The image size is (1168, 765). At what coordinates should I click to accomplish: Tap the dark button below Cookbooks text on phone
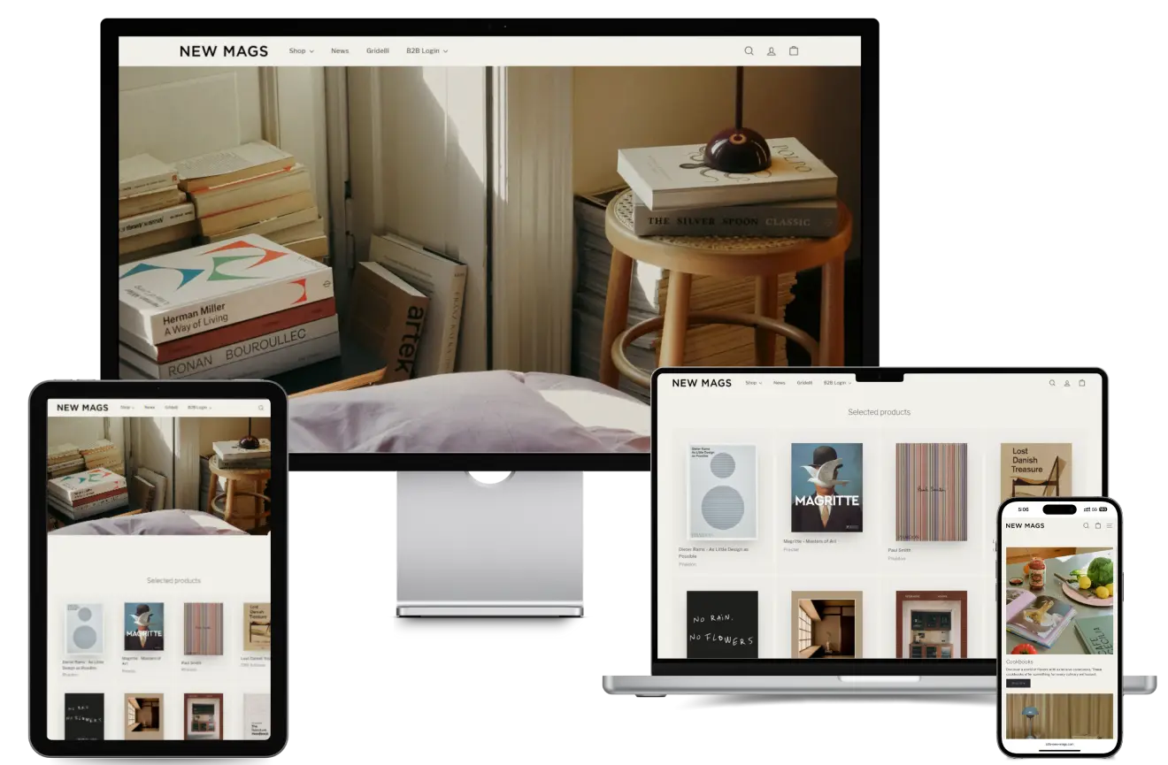tap(1018, 683)
